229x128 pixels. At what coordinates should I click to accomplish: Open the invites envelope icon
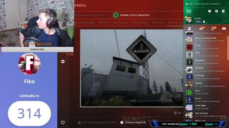coord(224,28)
